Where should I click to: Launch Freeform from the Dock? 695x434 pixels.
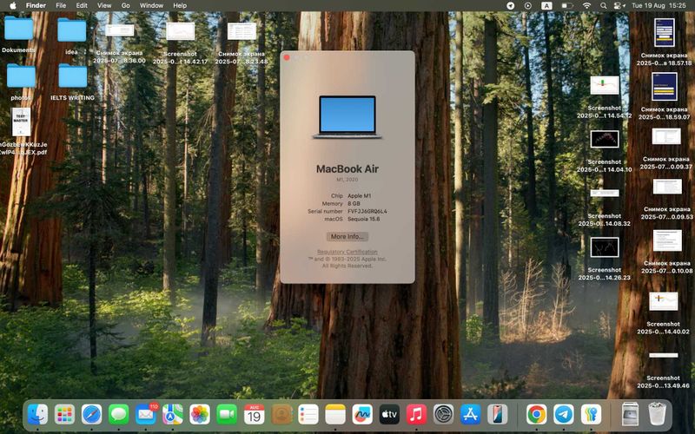point(362,415)
